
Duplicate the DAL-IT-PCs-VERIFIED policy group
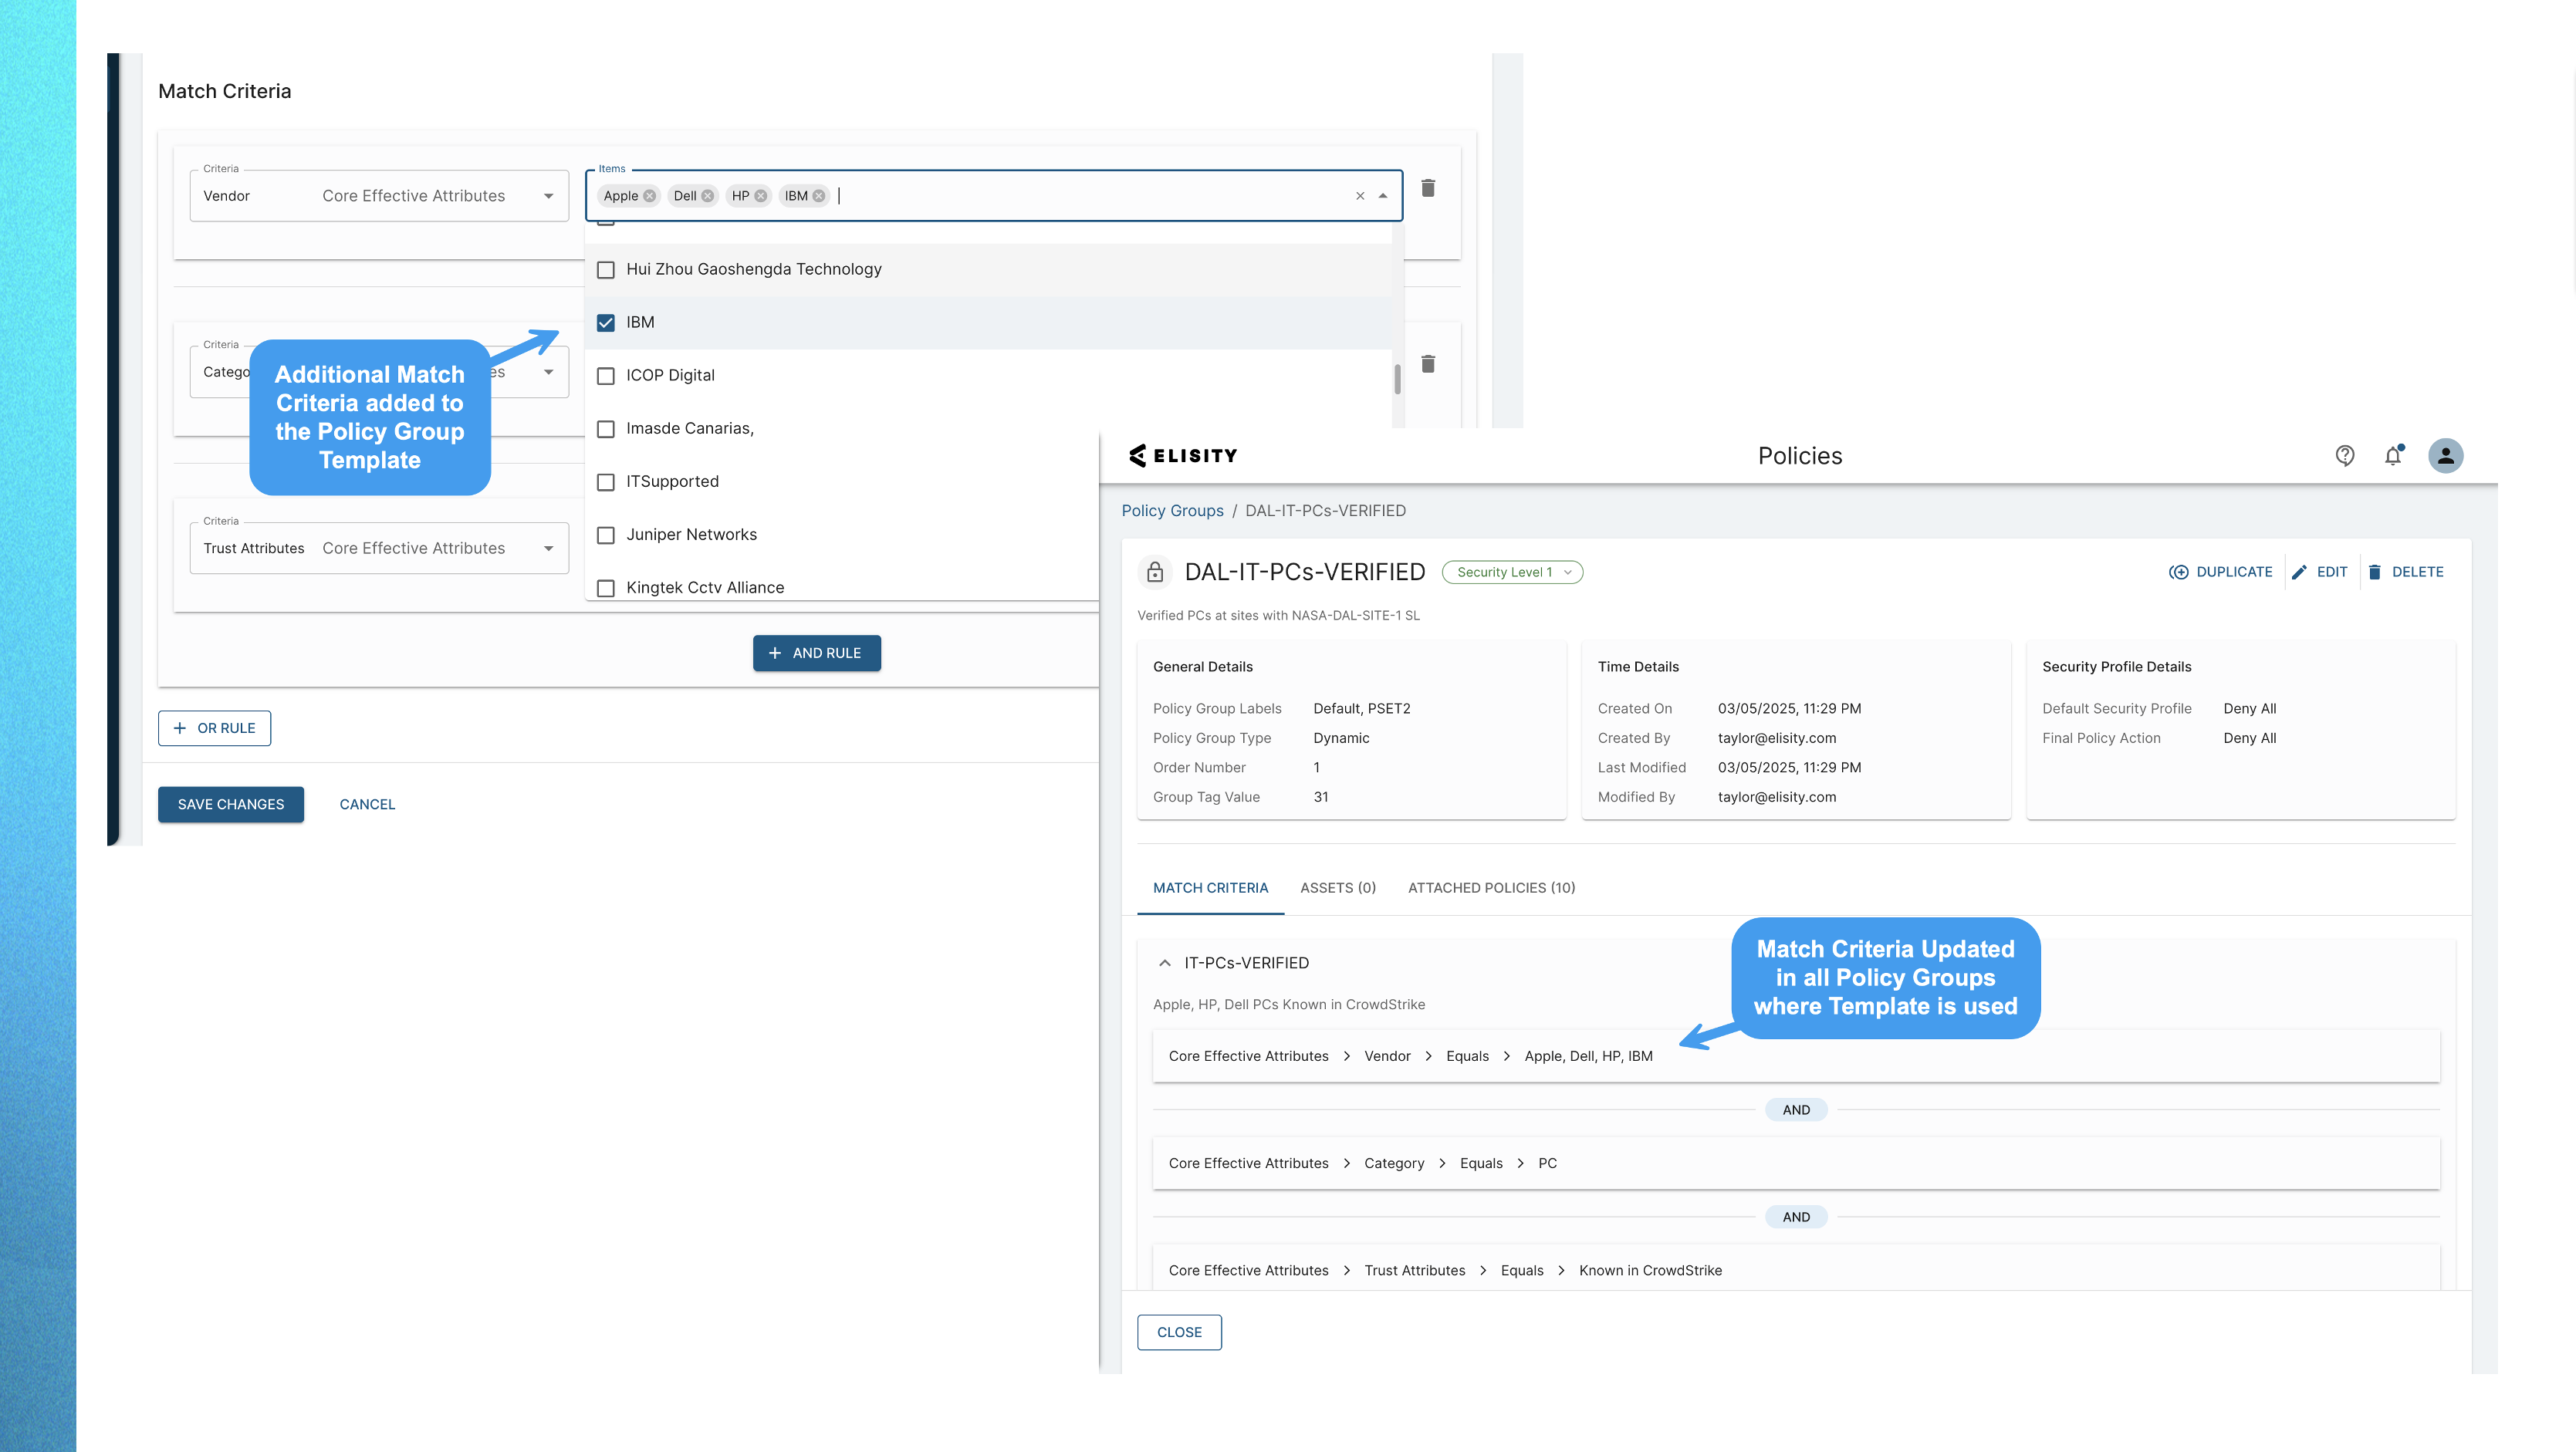[2220, 572]
